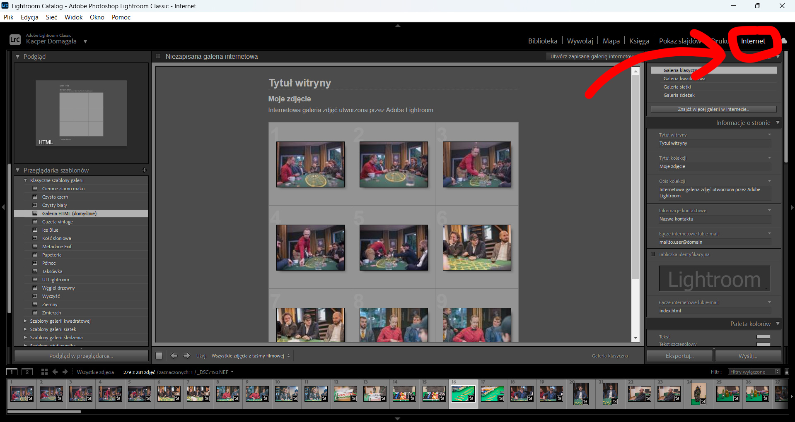This screenshot has height=422, width=795.
Task: Open Opis kolekcji presets dropdown arrow
Action: (x=769, y=181)
